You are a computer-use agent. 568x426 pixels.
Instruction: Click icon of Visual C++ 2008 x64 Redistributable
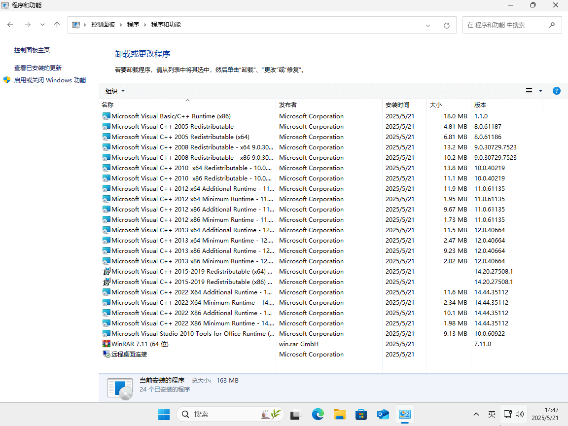tap(106, 147)
